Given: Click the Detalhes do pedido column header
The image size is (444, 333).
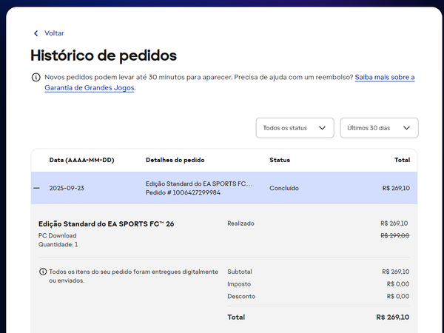Looking at the screenshot, I should [x=175, y=160].
